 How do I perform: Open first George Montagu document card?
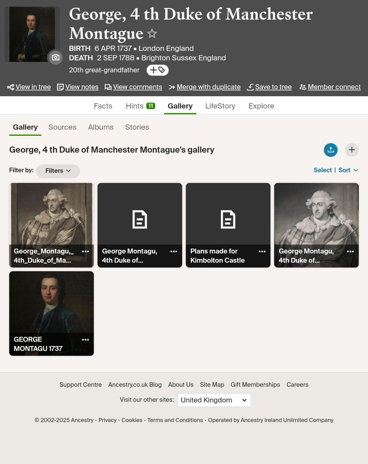tap(140, 225)
